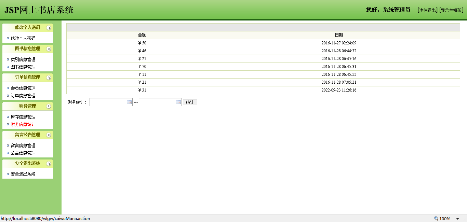Select the ￥70 amount cell
The height and width of the screenshot is (222, 467).
coord(142,67)
